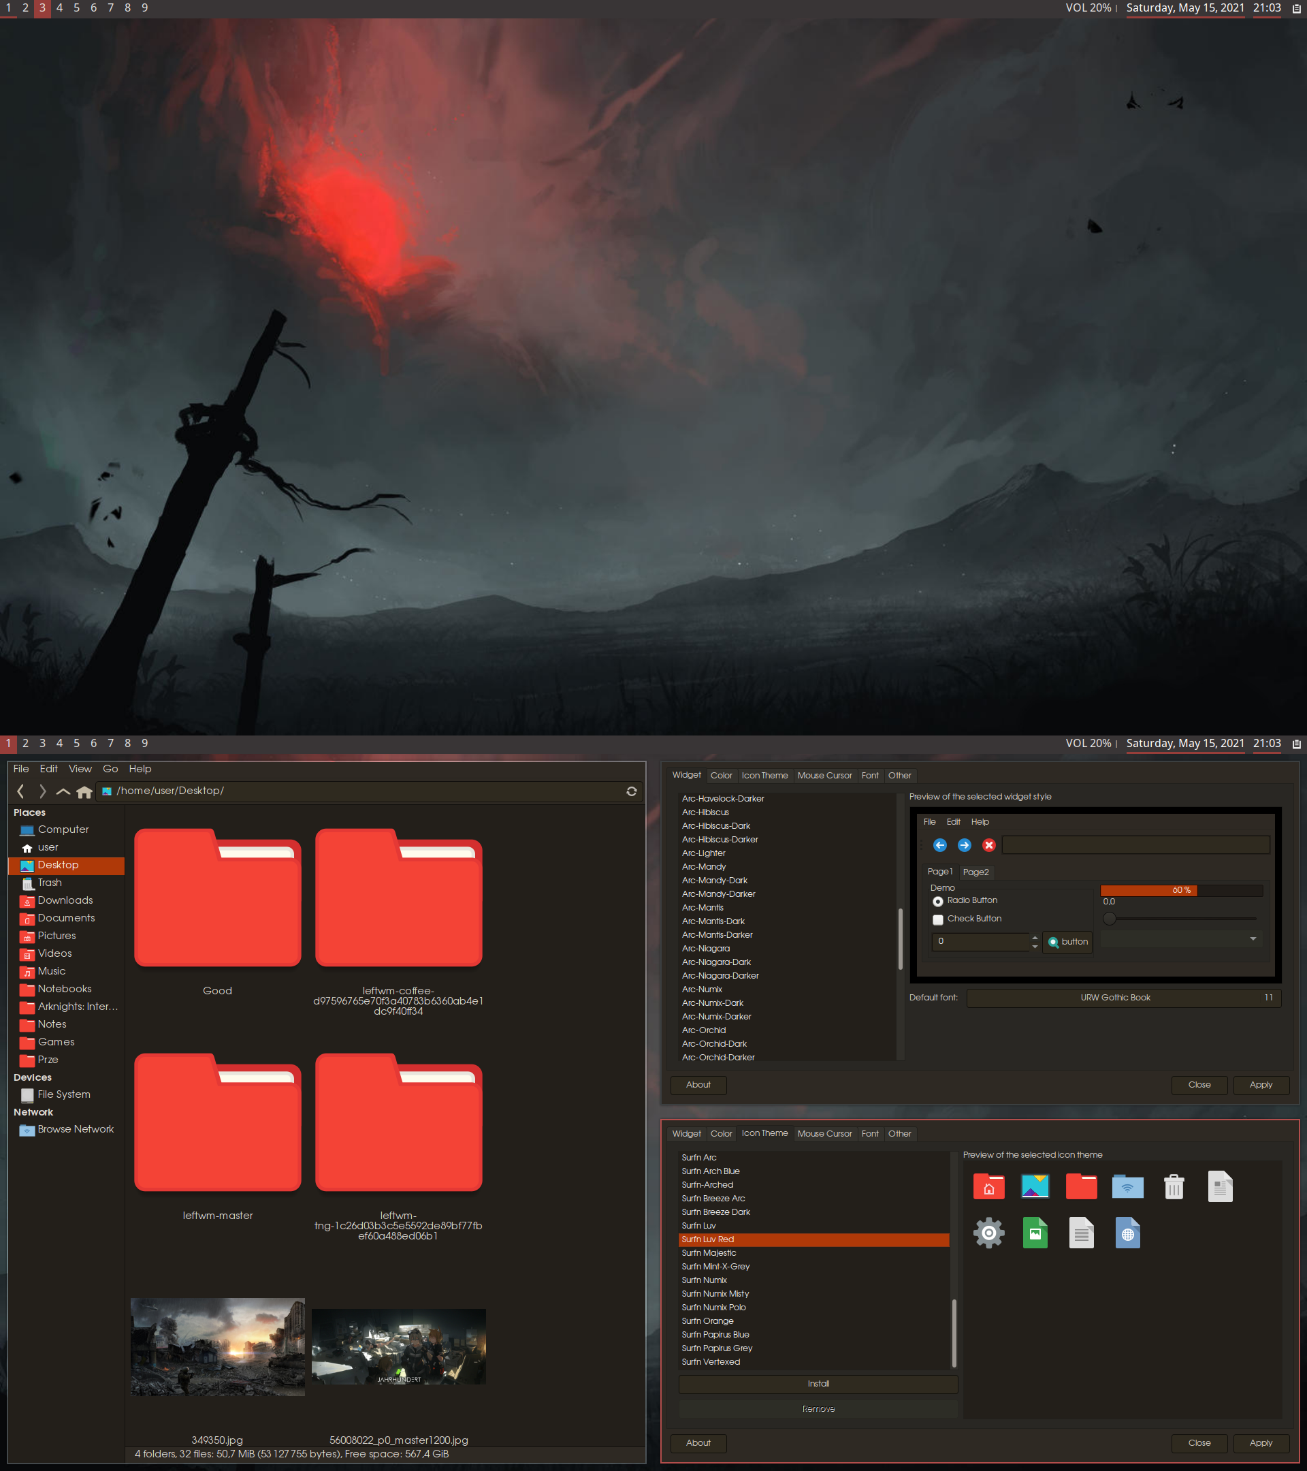Click the slider handle in Demo preview
The width and height of the screenshot is (1307, 1471).
point(1109,918)
